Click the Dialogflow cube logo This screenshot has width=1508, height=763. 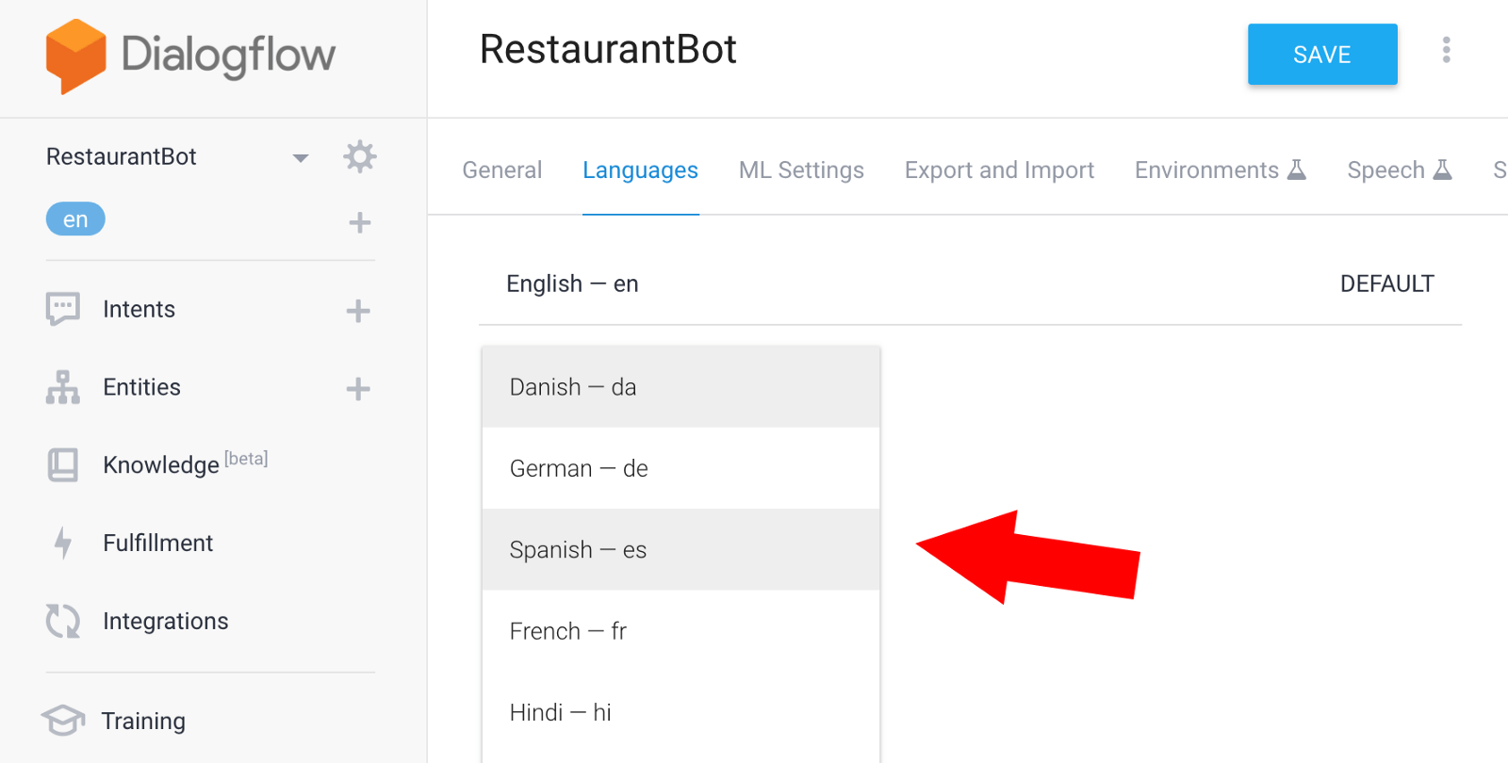tap(75, 57)
